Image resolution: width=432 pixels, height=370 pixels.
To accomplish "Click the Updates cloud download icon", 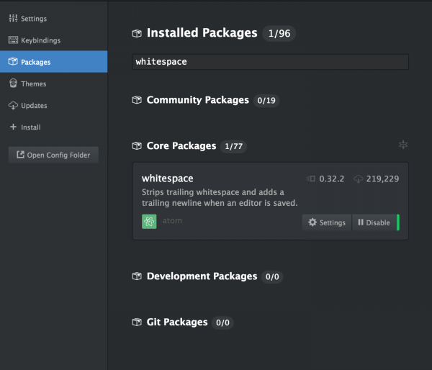I will [13, 106].
